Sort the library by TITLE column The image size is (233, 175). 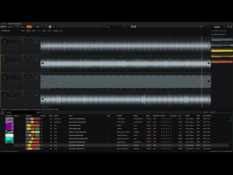70,116
